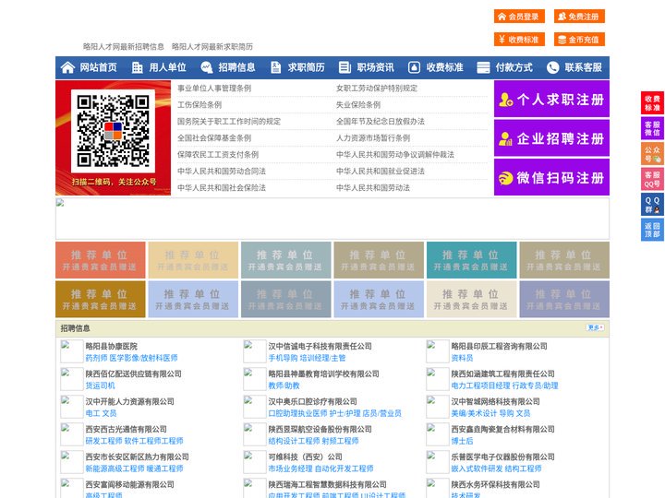Open 事业单位人事管理条例 link
Viewport: 665px width, 498px height.
coord(214,89)
